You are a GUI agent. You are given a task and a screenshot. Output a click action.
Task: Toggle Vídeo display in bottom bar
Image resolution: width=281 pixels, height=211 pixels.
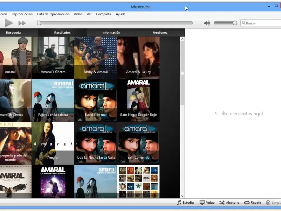pyautogui.click(x=207, y=203)
